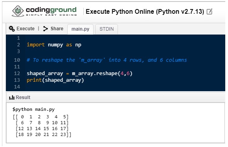This screenshot has height=147, width=228.
Task: Open the STDIN tab
Action: pos(107,29)
